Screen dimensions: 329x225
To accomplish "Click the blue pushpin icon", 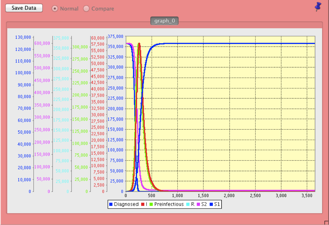I will [318, 7].
